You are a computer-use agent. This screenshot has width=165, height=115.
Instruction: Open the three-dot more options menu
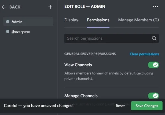[x=156, y=7]
